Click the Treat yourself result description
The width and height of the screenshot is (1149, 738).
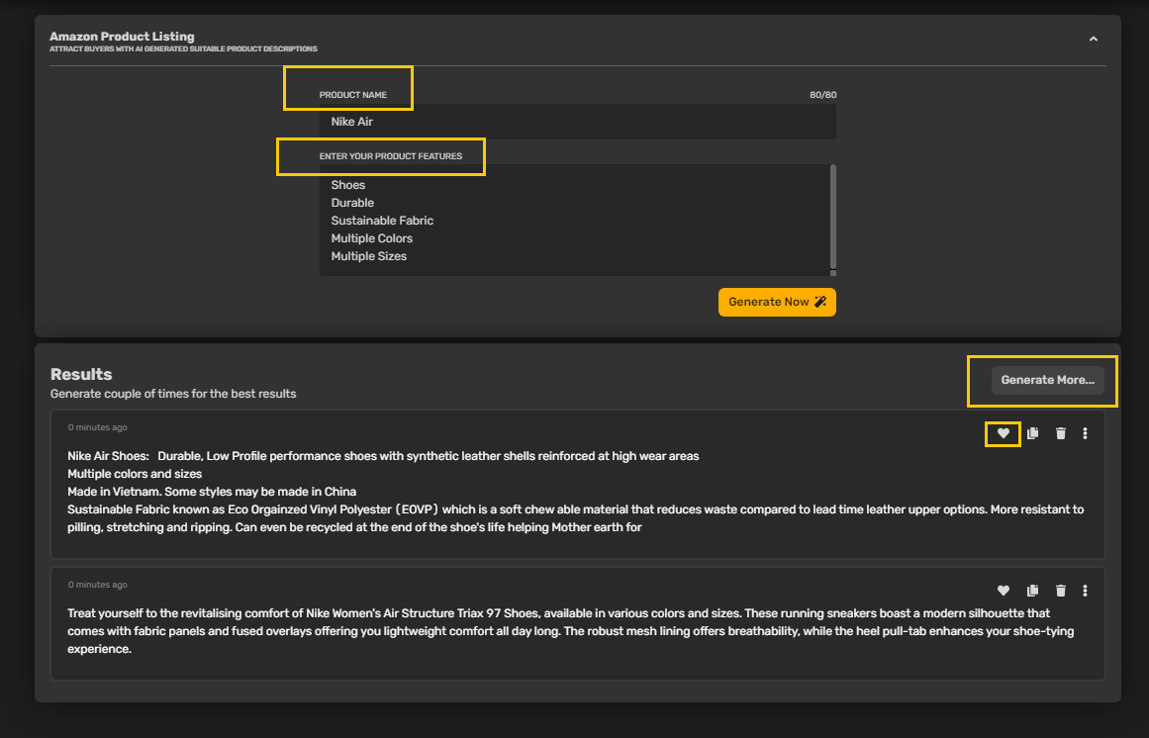(571, 631)
